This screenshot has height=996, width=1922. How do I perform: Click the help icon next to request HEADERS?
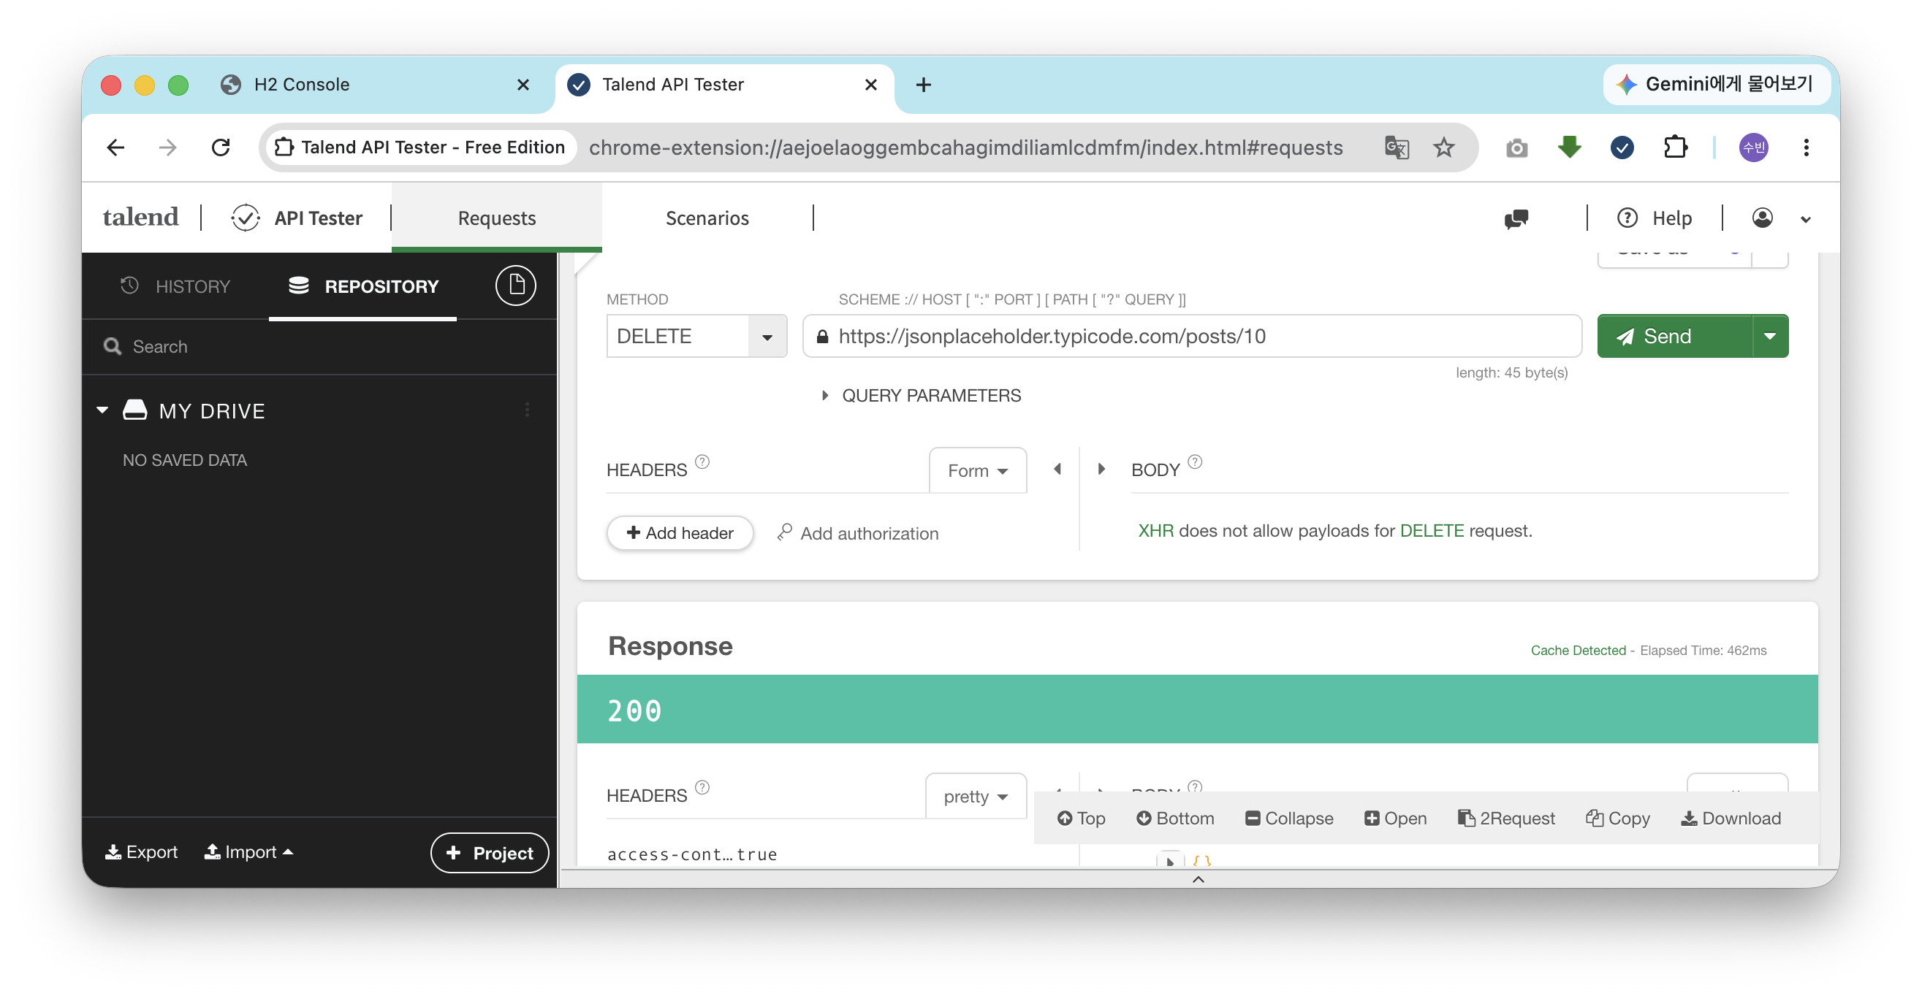702,462
